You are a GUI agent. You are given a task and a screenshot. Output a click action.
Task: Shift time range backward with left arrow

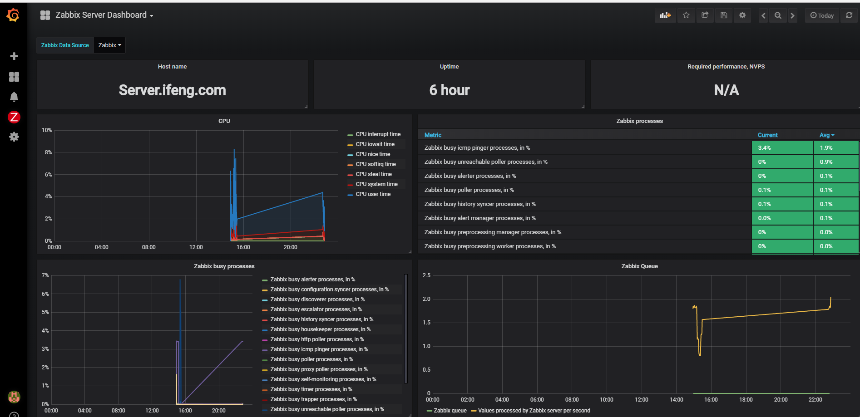point(763,15)
